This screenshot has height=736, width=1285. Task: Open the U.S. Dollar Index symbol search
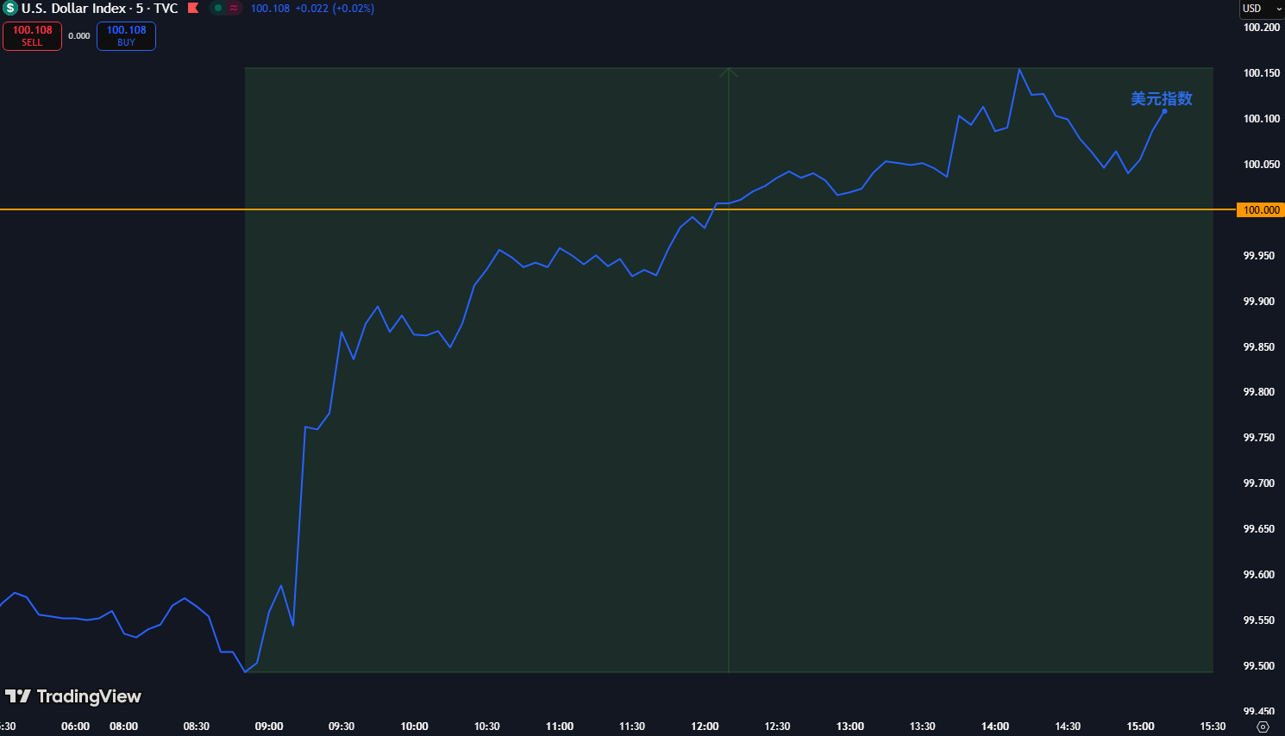pyautogui.click(x=74, y=9)
